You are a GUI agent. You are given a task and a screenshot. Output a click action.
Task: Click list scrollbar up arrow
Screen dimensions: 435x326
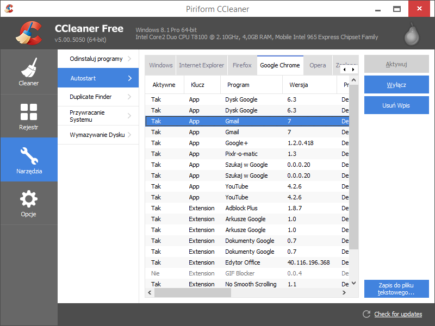click(354, 80)
